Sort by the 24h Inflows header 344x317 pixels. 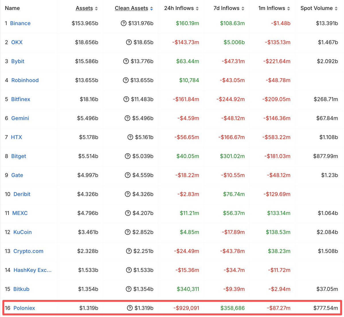point(181,8)
